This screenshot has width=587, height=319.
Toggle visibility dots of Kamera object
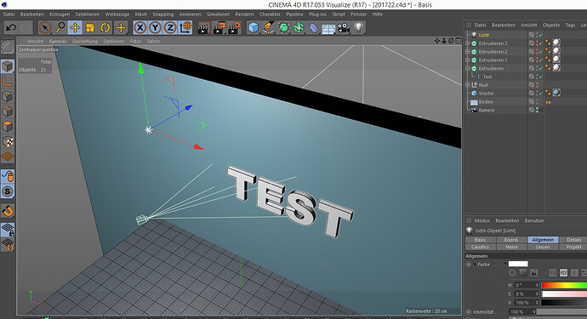point(537,110)
